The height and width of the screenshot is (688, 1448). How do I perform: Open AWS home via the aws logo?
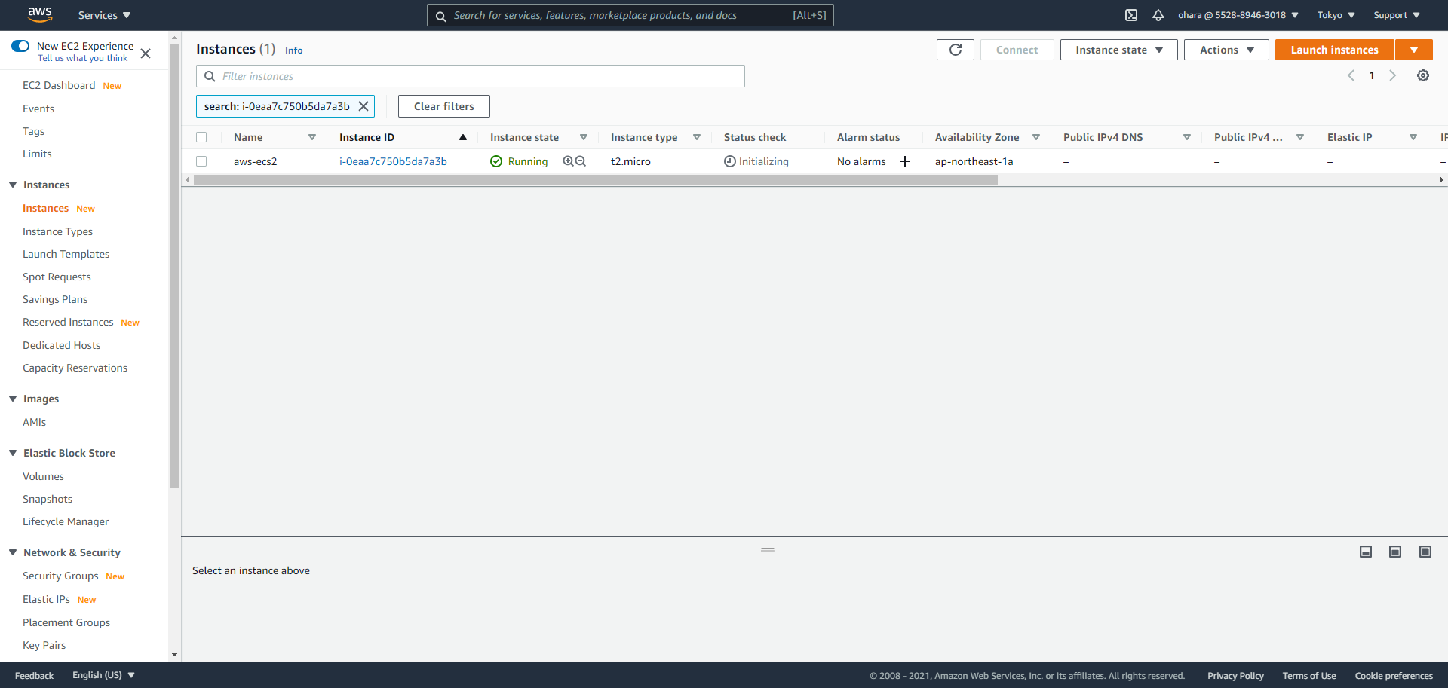(x=40, y=14)
